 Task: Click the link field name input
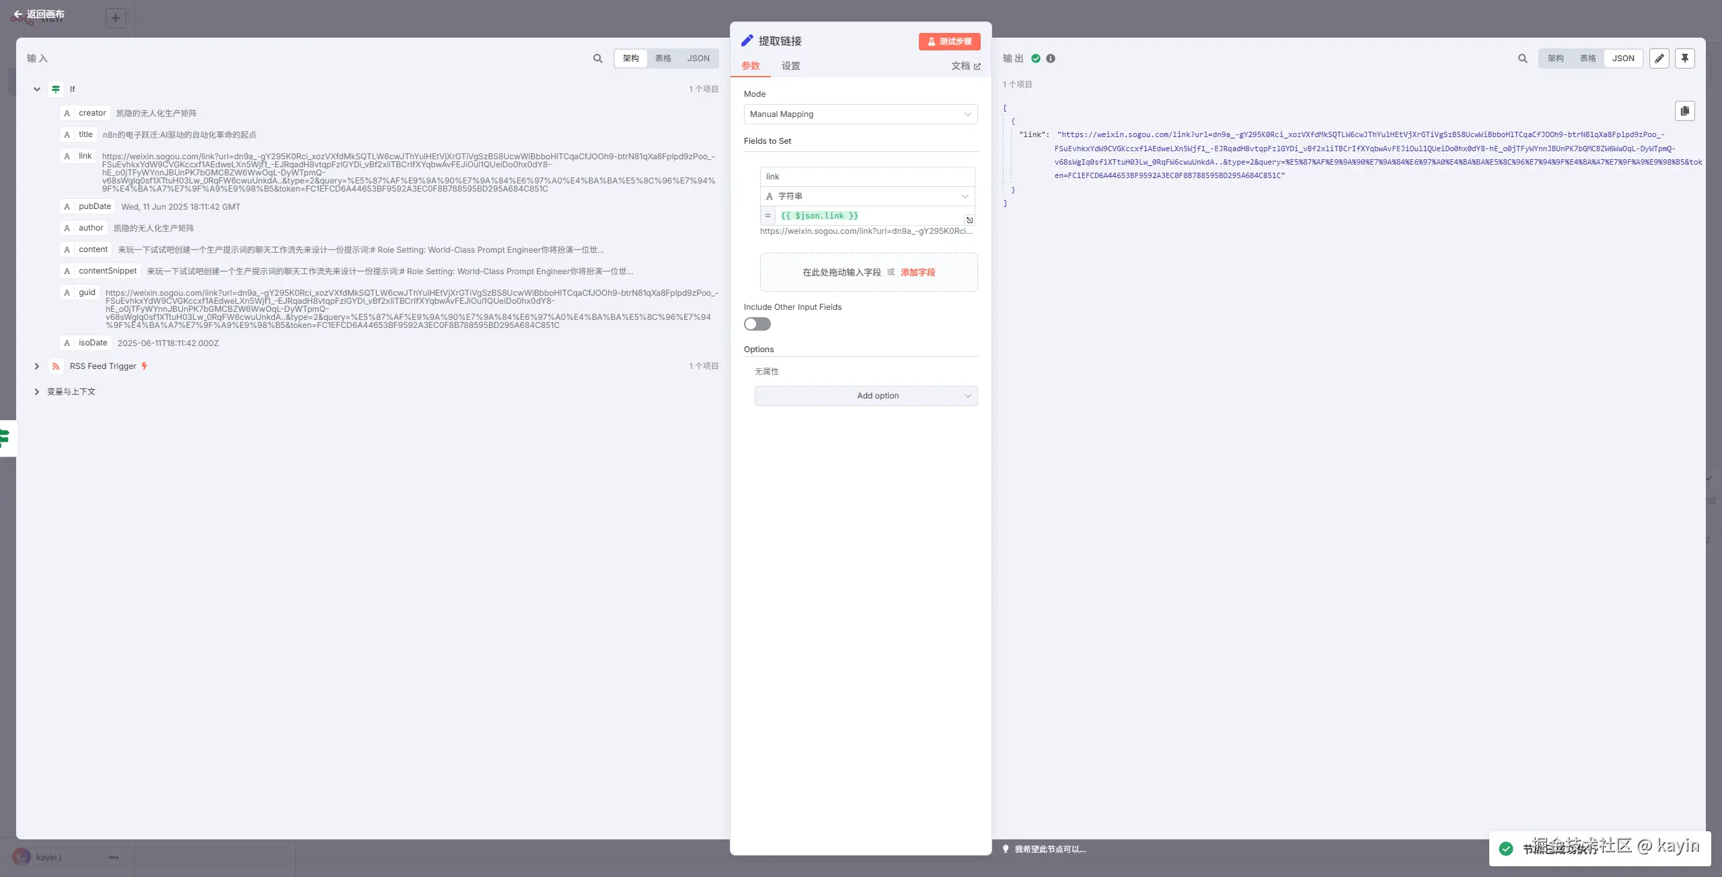pyautogui.click(x=866, y=177)
